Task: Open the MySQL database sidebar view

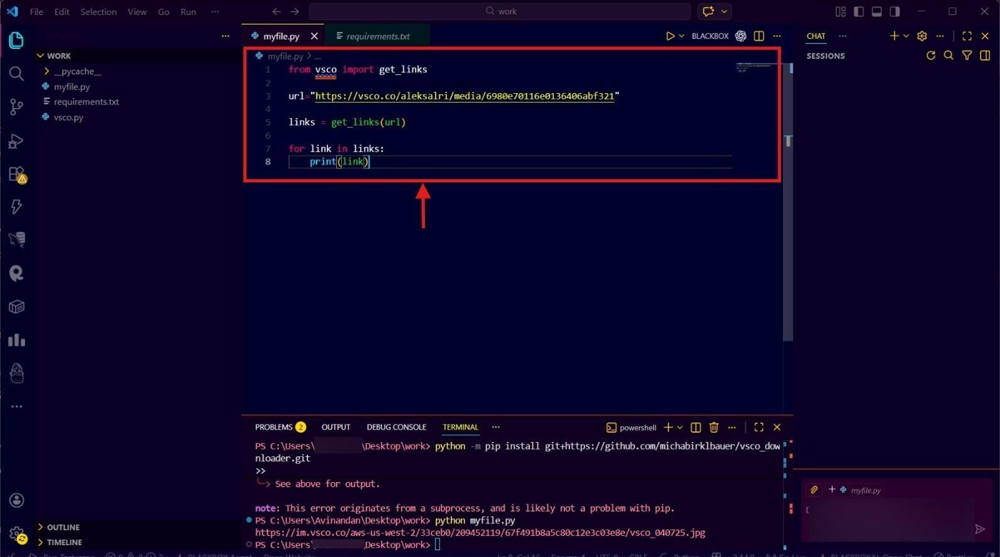Action: (x=16, y=240)
